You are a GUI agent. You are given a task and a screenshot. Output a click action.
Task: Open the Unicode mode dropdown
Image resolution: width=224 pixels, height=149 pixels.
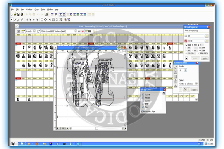(34, 31)
